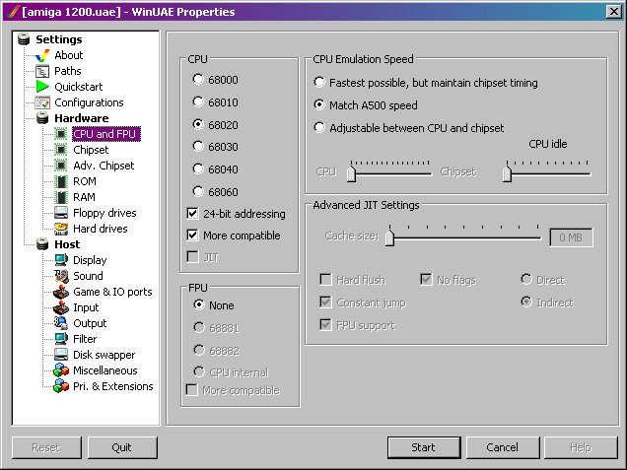Click the CPU idle slider

tap(546, 170)
